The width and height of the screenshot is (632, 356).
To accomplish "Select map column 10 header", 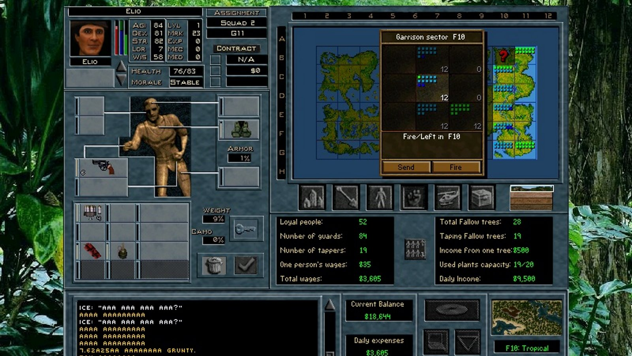I will click(x=504, y=16).
